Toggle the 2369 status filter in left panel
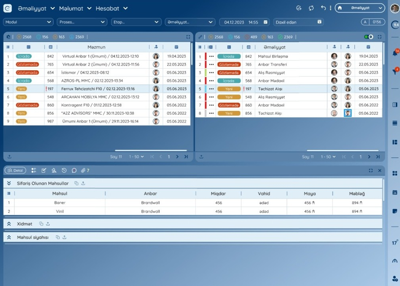Image resolution: width=400 pixels, height=286 pixels. click(x=76, y=37)
